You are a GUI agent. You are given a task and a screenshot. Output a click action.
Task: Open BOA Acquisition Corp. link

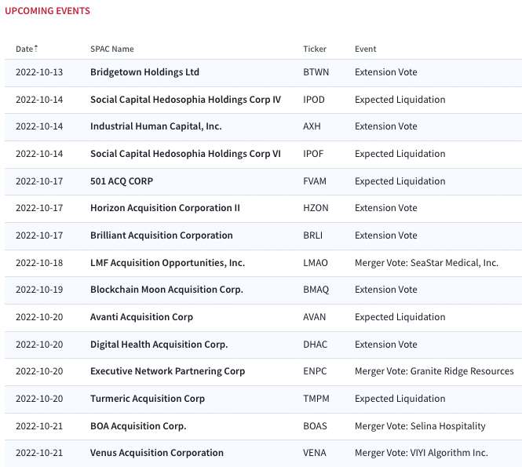[138, 426]
